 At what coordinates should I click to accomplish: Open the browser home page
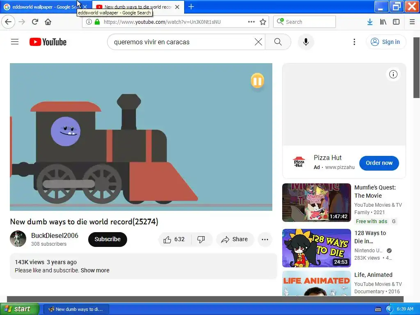[48, 22]
